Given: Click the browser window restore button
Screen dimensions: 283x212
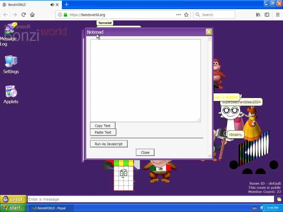Looking at the screenshot, I should [273, 3].
